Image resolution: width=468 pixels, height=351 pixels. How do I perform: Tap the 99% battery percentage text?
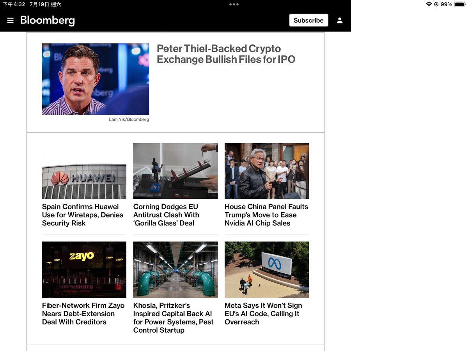click(447, 4)
